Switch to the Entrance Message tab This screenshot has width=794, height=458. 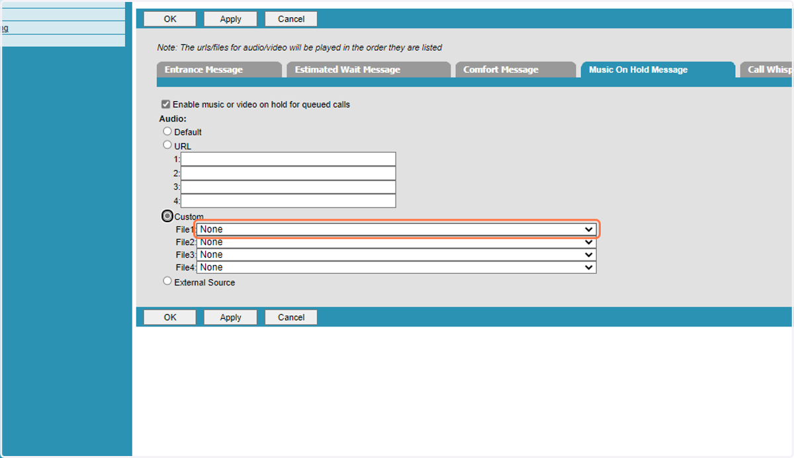tap(219, 69)
